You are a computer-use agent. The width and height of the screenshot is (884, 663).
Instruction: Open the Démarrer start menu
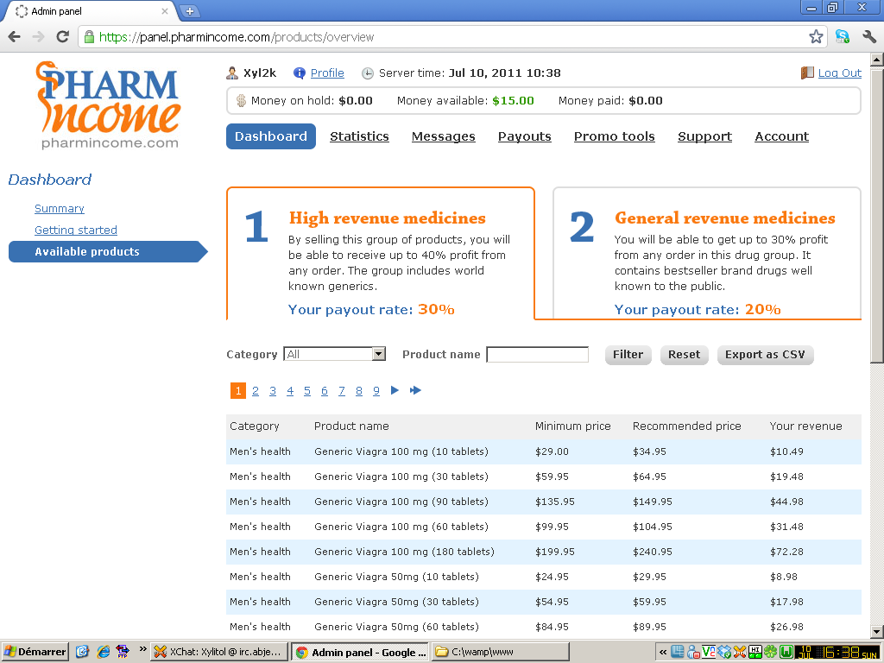pos(35,652)
